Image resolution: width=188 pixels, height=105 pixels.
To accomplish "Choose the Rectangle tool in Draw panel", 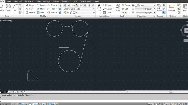I will (20, 5).
